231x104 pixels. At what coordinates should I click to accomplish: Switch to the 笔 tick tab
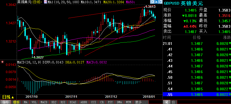tap(167, 102)
